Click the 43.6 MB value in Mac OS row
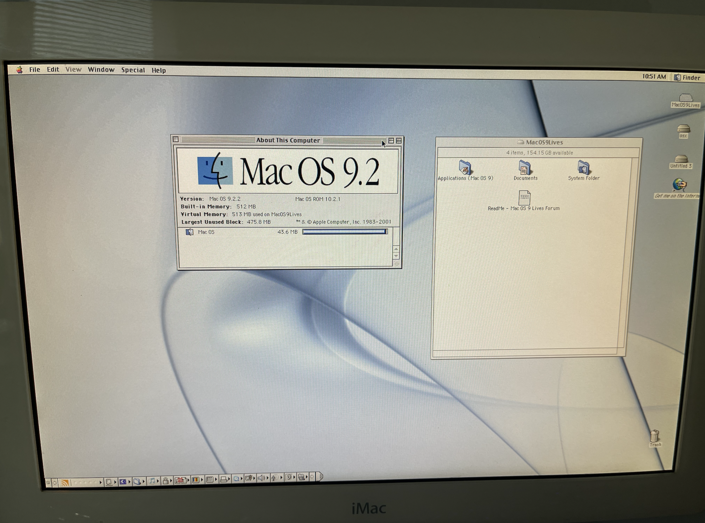This screenshot has width=705, height=523. tap(287, 232)
